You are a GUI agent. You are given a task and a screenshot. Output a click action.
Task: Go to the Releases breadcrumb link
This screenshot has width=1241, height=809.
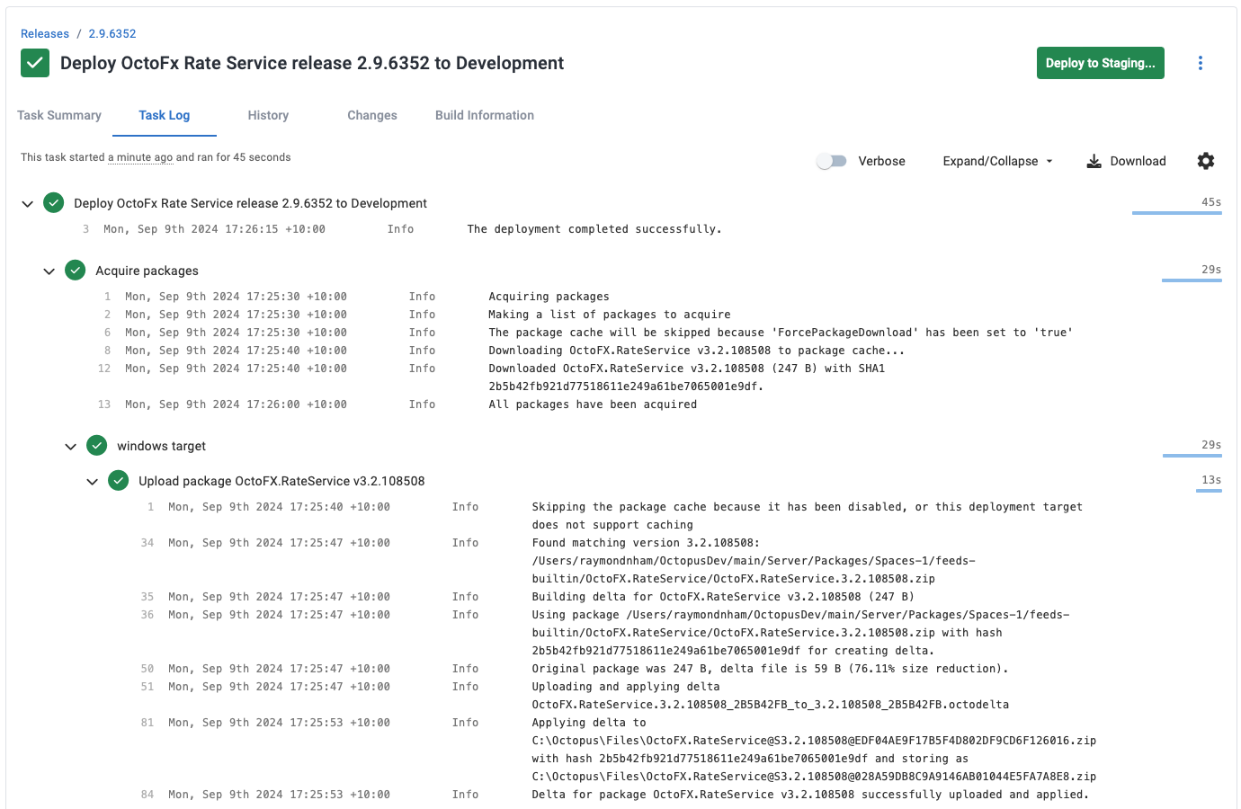(45, 34)
